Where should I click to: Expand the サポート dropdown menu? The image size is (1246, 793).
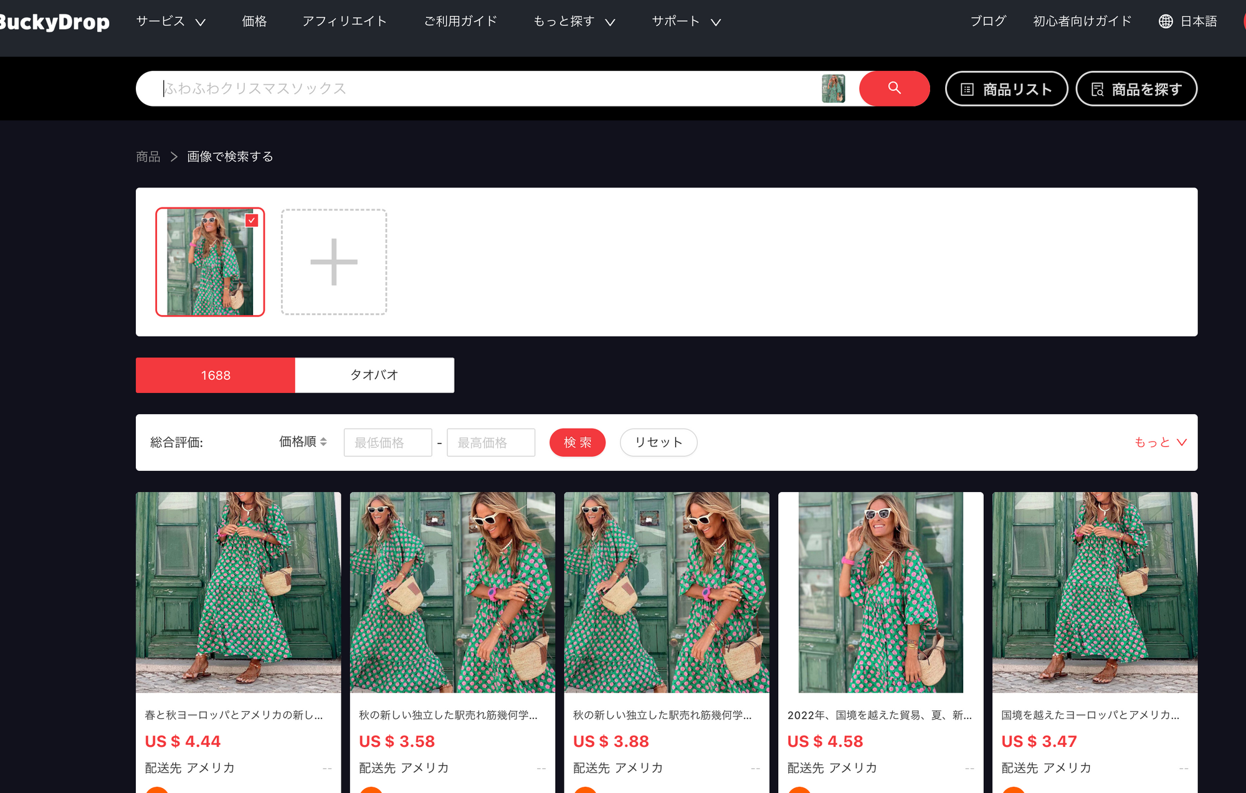[687, 21]
